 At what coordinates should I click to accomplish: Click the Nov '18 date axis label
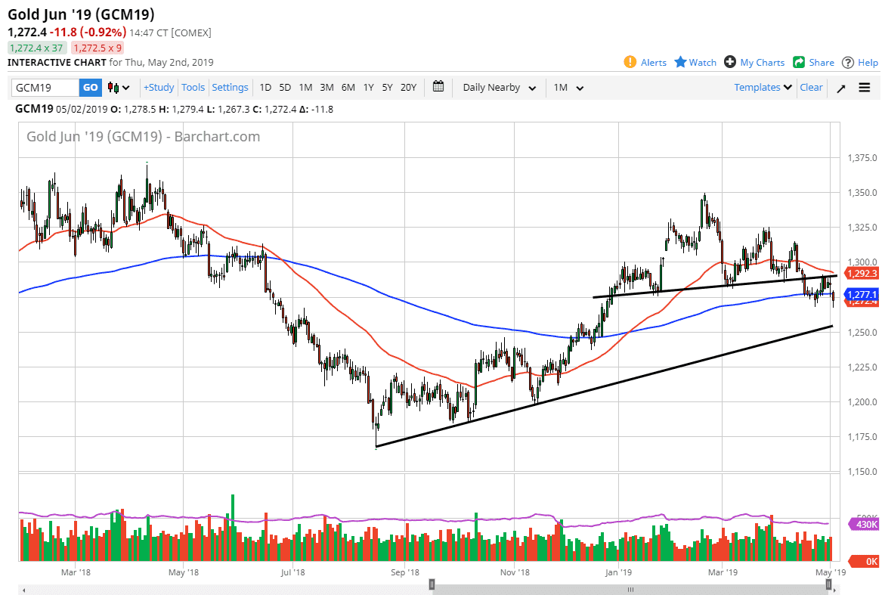coord(515,572)
